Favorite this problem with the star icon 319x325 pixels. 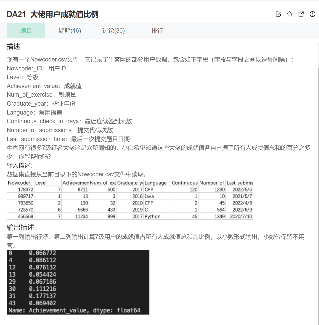pyautogui.click(x=290, y=14)
